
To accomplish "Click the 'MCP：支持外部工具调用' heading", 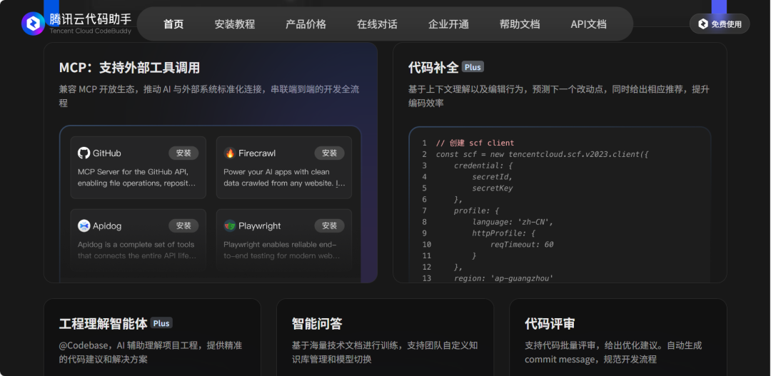I will [129, 67].
